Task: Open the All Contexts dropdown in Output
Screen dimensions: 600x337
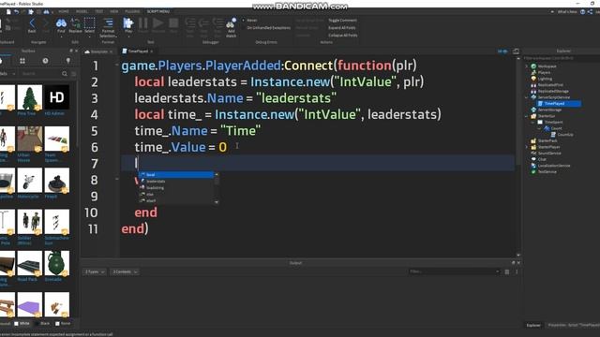Action: (125, 271)
